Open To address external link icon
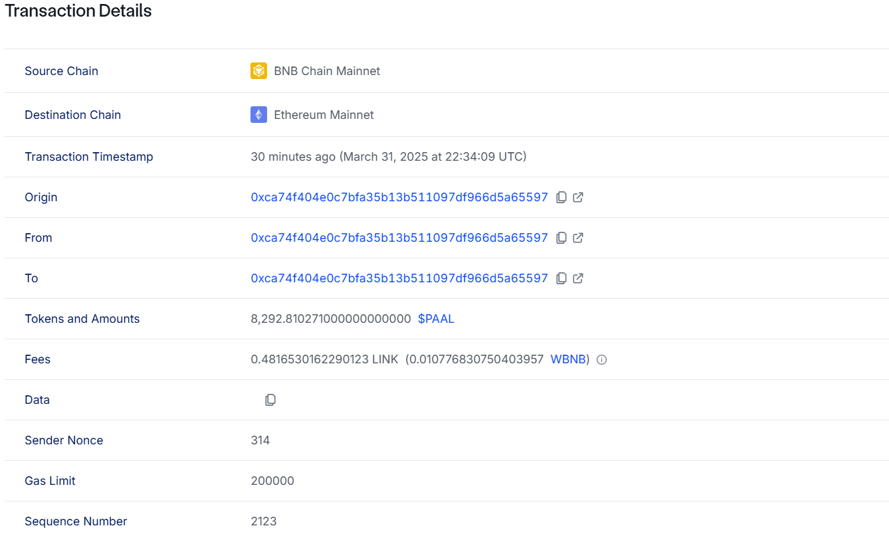The image size is (889, 534). click(578, 278)
